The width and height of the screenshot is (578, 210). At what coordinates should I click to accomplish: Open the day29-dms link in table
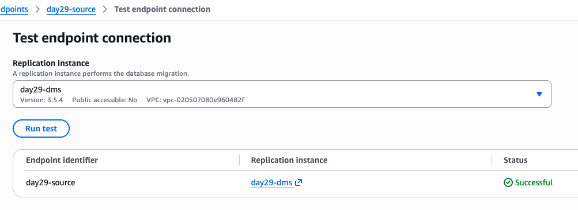click(x=271, y=182)
